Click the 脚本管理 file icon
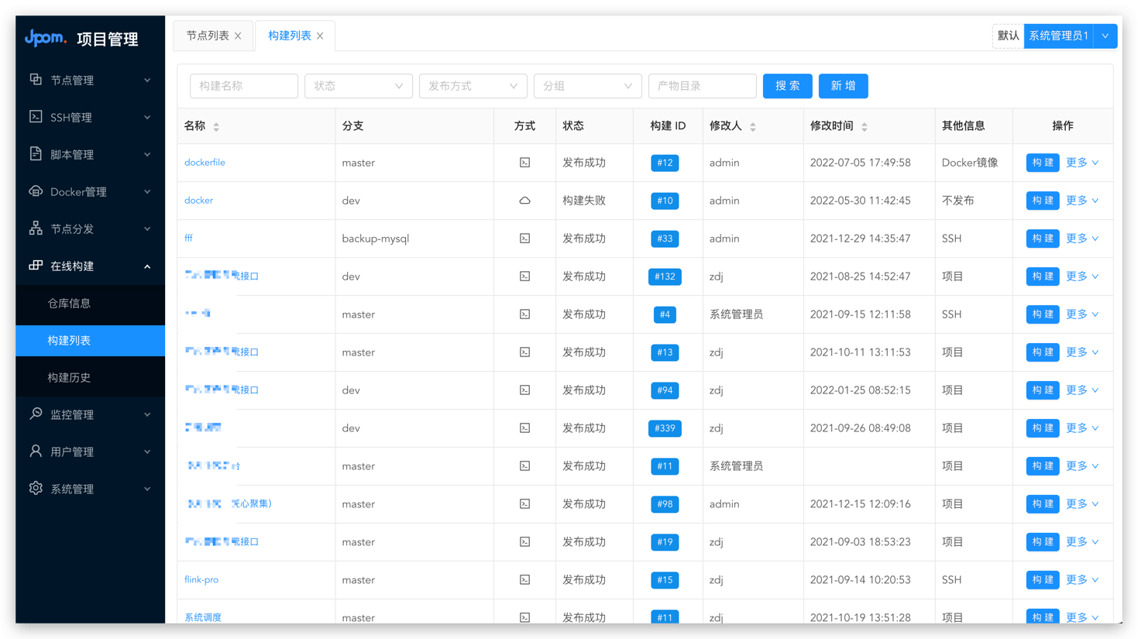1138x639 pixels. pyautogui.click(x=36, y=153)
